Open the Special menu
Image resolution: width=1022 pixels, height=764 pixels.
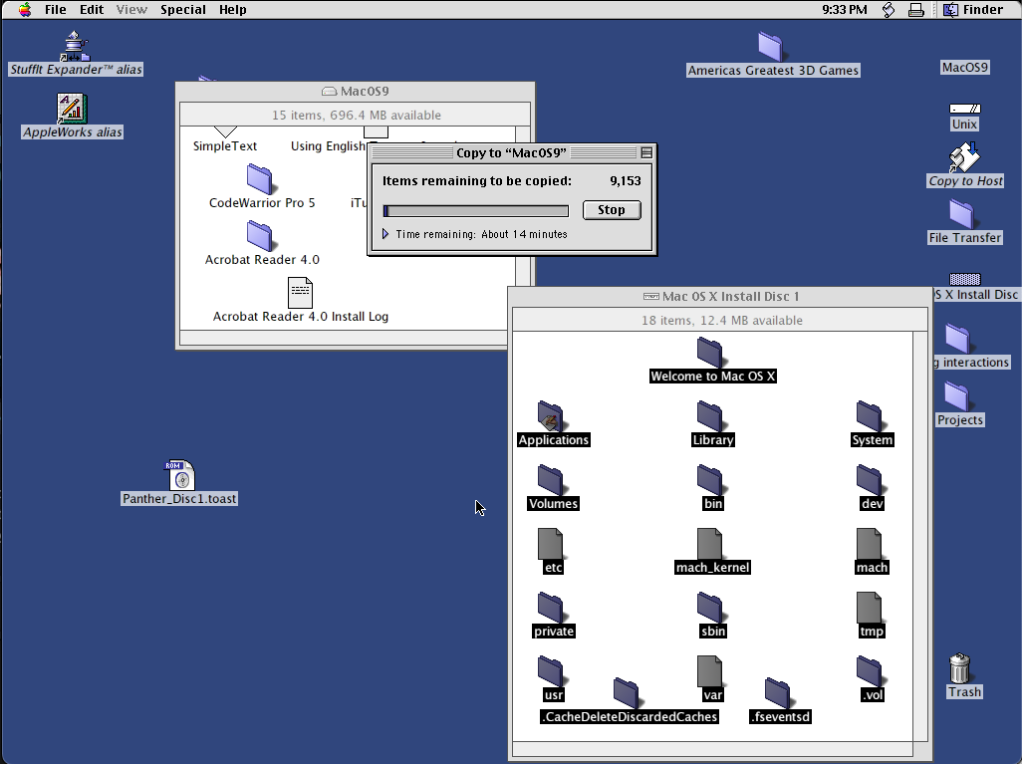[183, 9]
